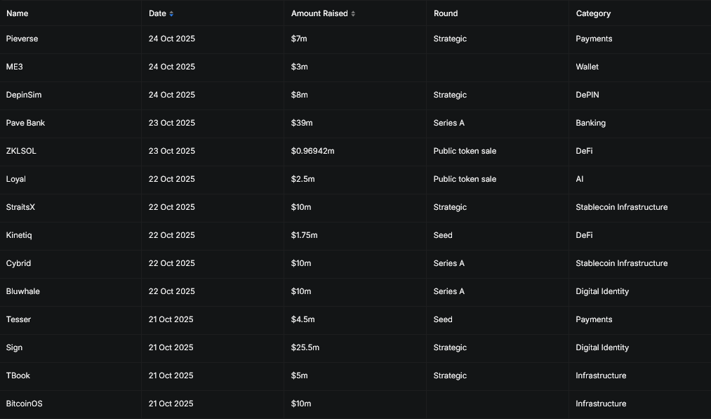Sort table by Date column icon
The height and width of the screenshot is (419, 711).
171,13
